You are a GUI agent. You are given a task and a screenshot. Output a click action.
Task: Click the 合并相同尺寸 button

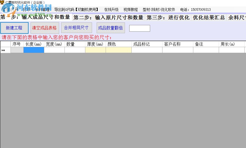pos(76,28)
